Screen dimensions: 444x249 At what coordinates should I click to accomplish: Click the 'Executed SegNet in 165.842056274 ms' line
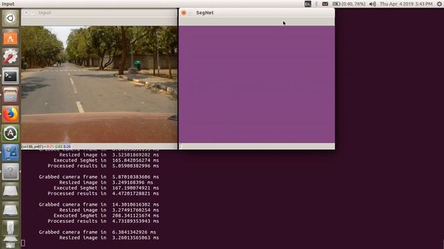106,160
